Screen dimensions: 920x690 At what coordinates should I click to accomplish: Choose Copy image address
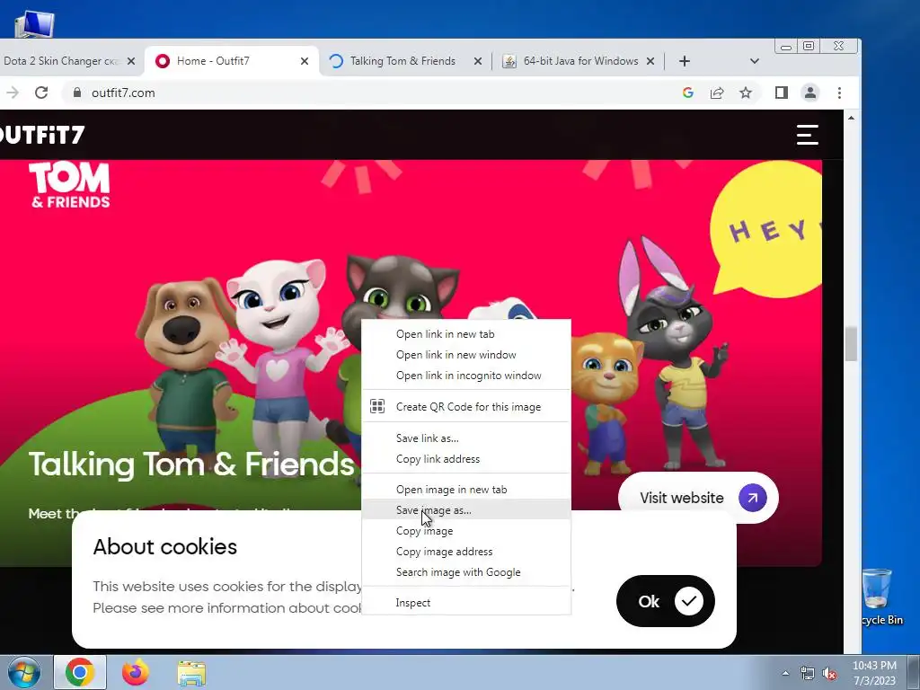point(466,552)
